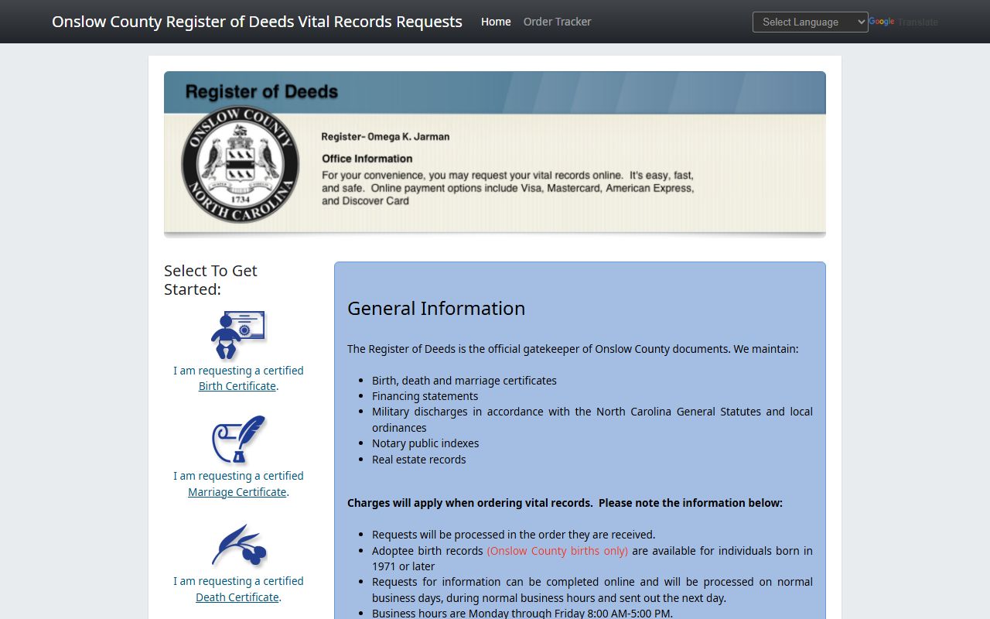This screenshot has width=990, height=619.
Task: Open the Death Certificate link
Action: (237, 597)
